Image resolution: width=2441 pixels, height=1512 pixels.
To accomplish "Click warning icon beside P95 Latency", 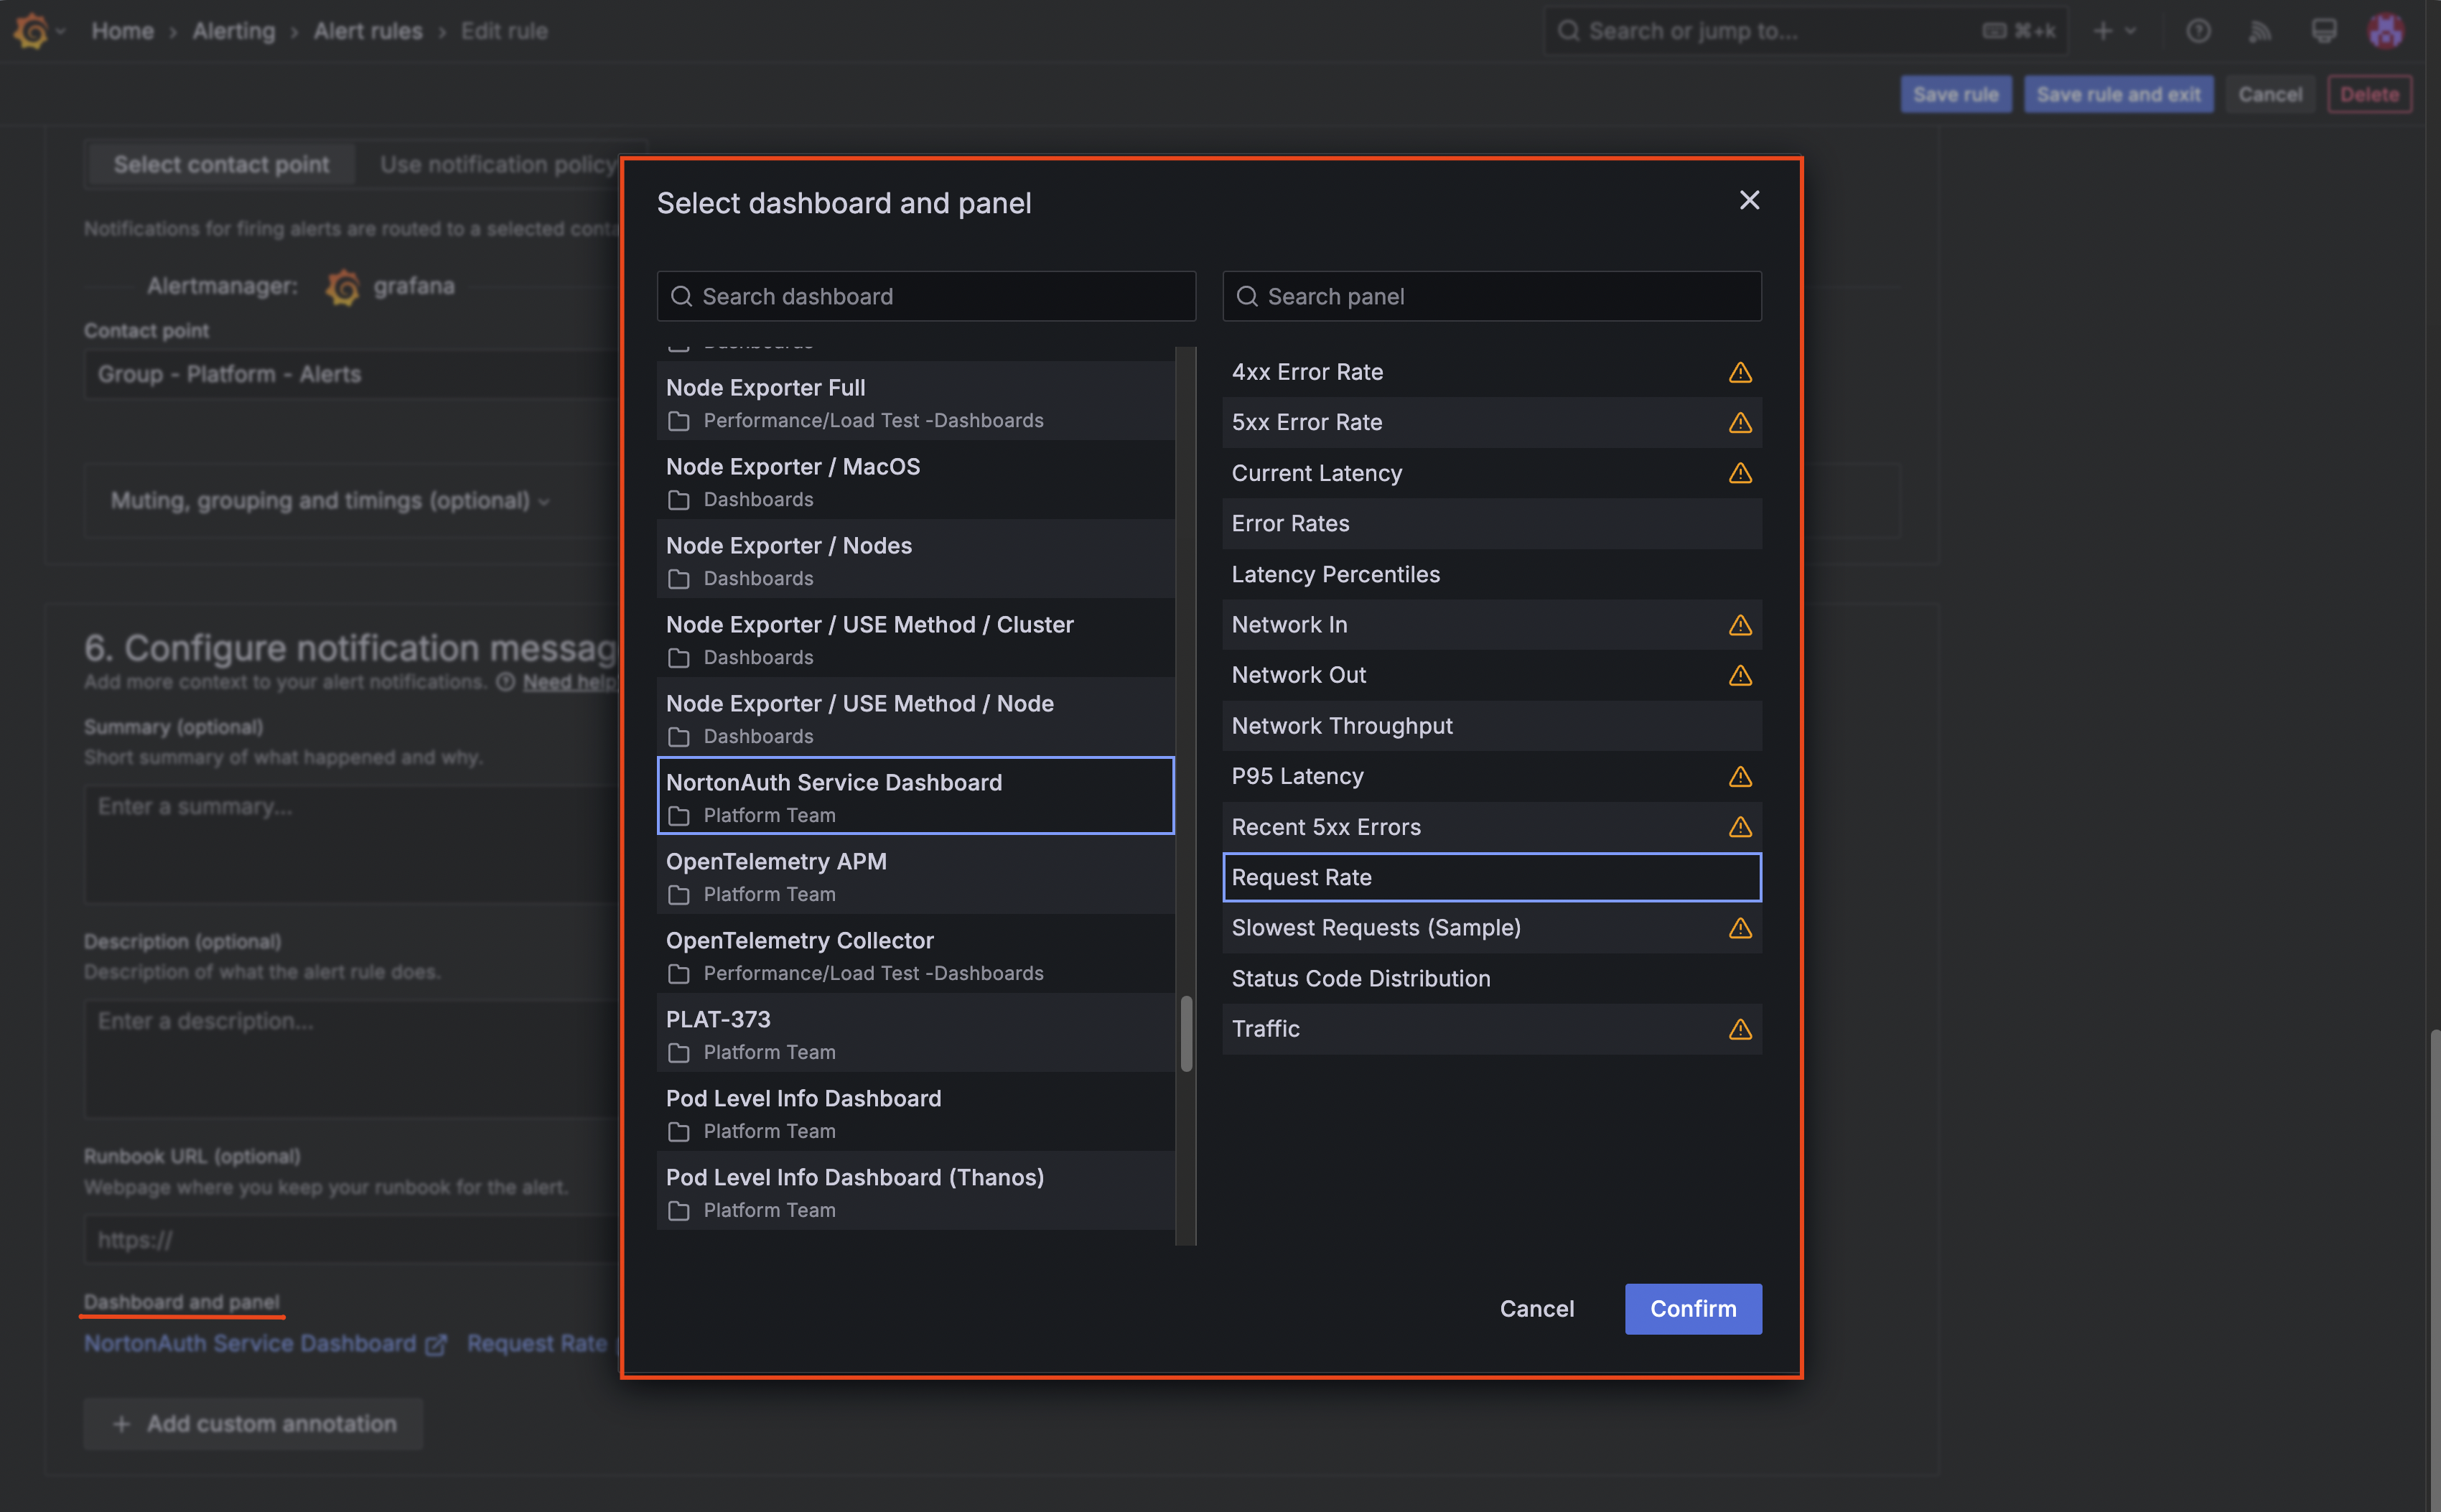I will [1740, 776].
